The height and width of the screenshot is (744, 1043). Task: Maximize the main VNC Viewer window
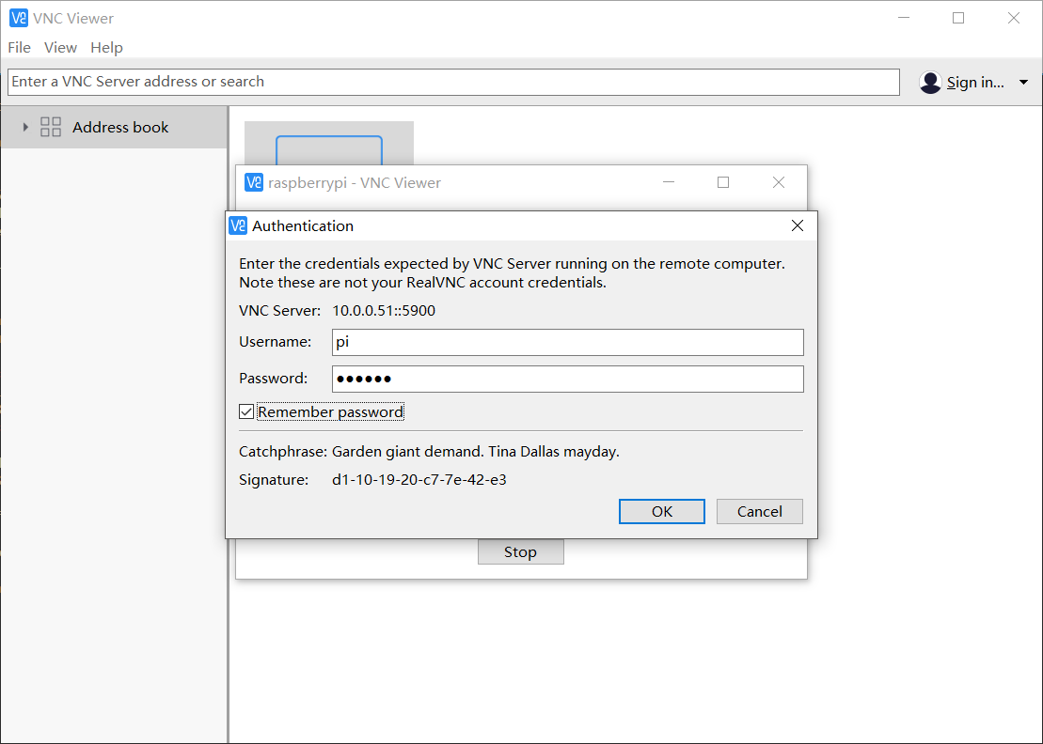(958, 18)
